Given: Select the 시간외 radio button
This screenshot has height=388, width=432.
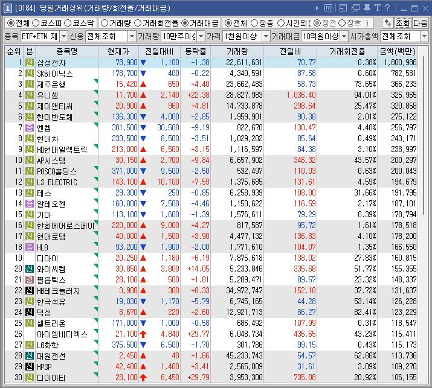Looking at the screenshot, I should (281, 23).
